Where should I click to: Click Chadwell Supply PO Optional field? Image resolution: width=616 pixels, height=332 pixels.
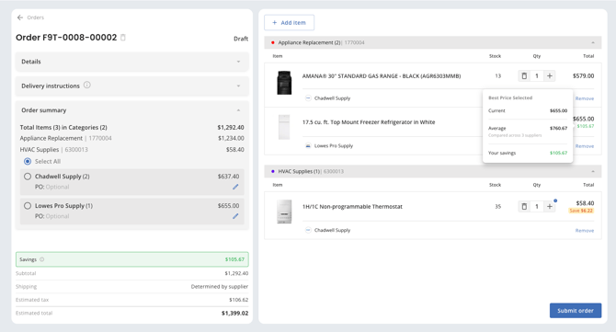click(x=57, y=187)
